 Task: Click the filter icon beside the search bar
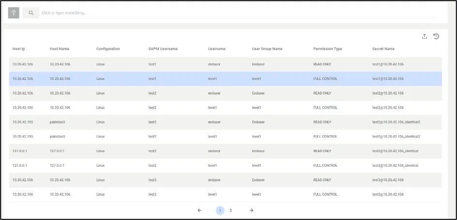[14, 13]
